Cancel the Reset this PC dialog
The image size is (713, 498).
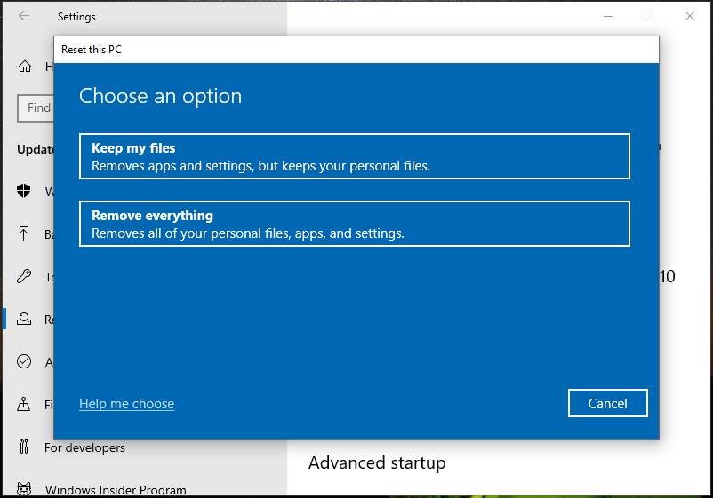click(607, 403)
